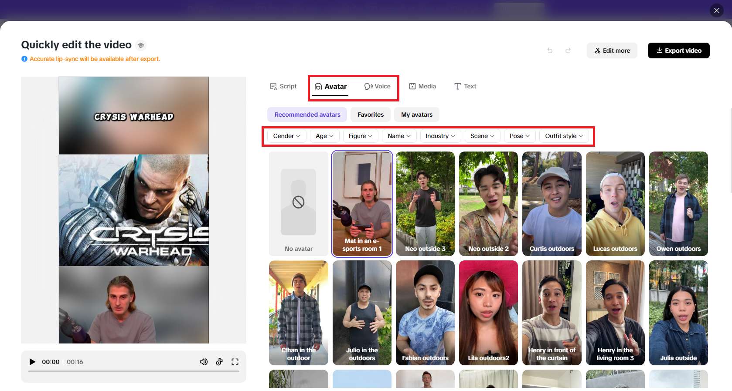Select the No avatar option
Viewport: 732px width, 391px height.
299,203
